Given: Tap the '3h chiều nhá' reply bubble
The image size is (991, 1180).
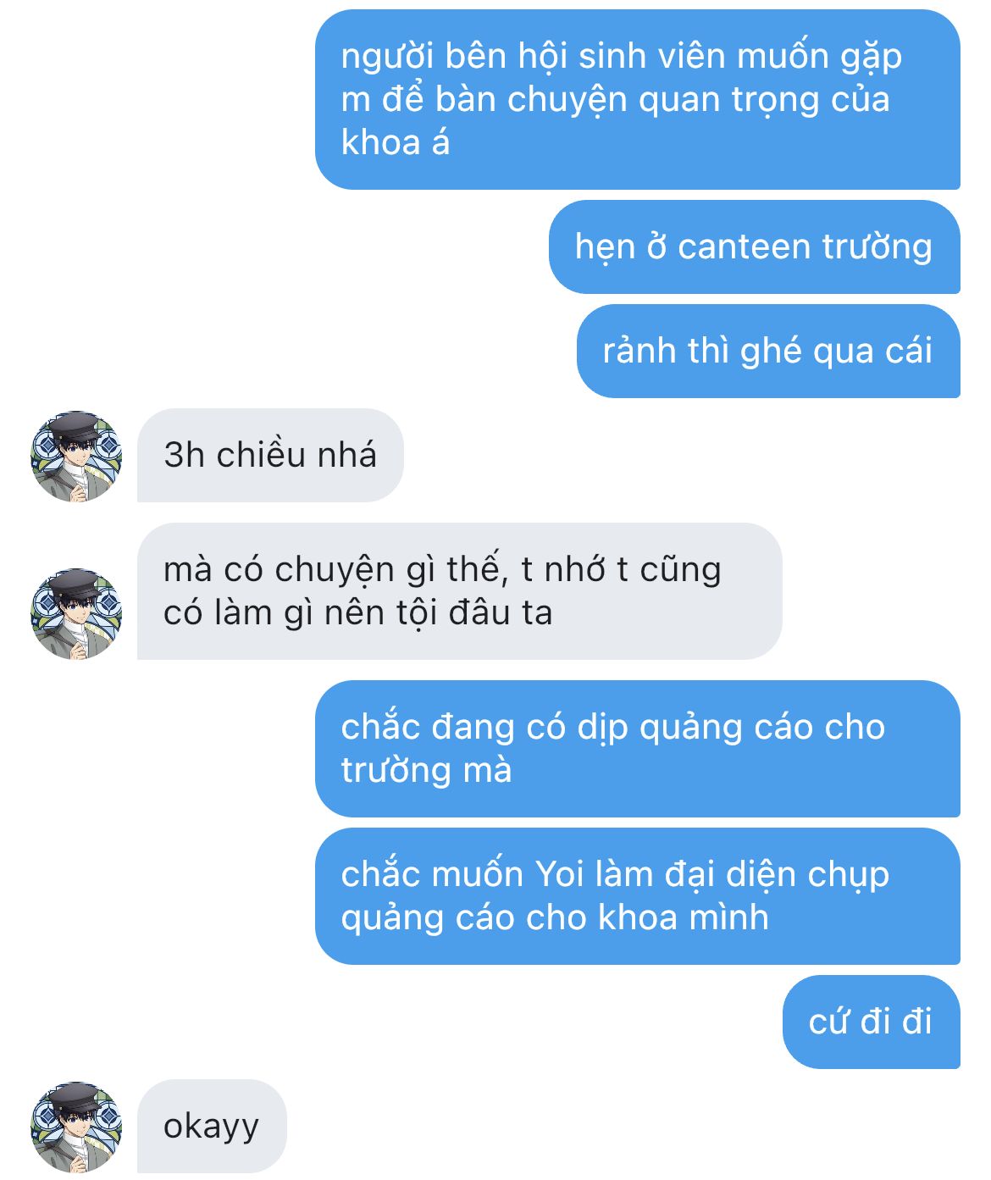Looking at the screenshot, I should pos(270,455).
